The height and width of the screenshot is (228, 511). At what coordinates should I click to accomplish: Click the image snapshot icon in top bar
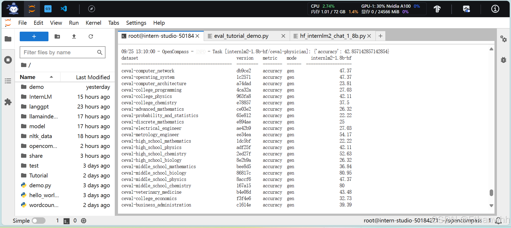coord(466,9)
